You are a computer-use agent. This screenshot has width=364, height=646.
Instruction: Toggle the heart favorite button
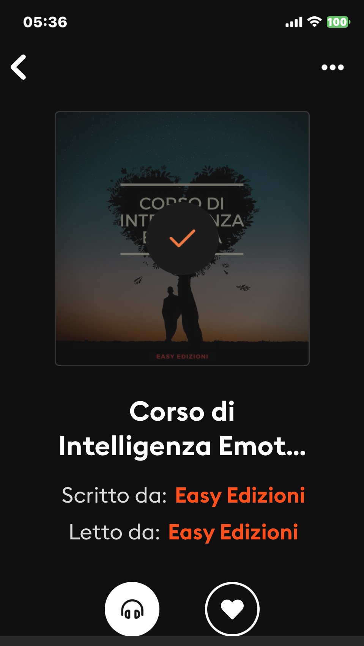(x=232, y=608)
